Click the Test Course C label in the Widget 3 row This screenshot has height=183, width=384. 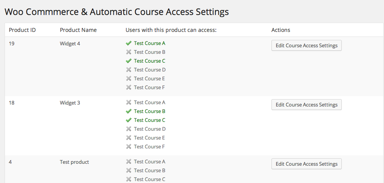[150, 120]
